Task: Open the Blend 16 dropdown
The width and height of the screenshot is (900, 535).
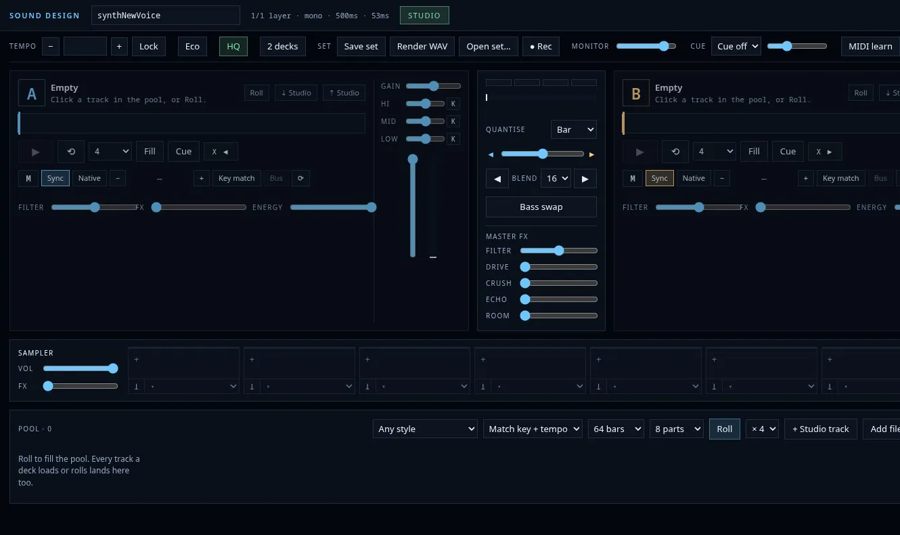Action: tap(556, 179)
